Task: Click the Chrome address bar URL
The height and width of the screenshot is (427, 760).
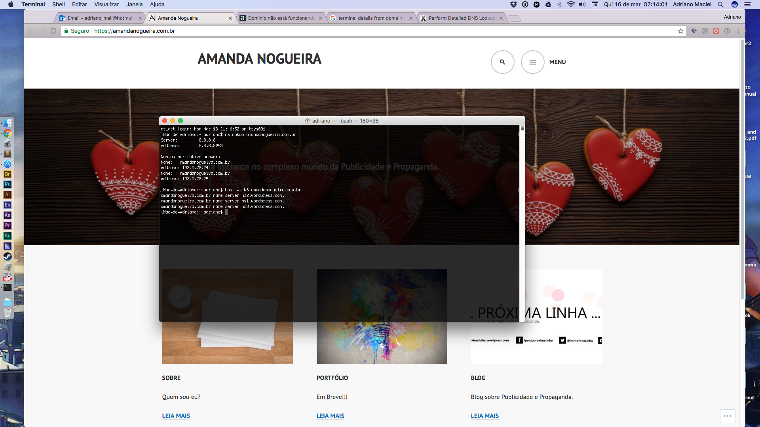Action: [x=135, y=31]
